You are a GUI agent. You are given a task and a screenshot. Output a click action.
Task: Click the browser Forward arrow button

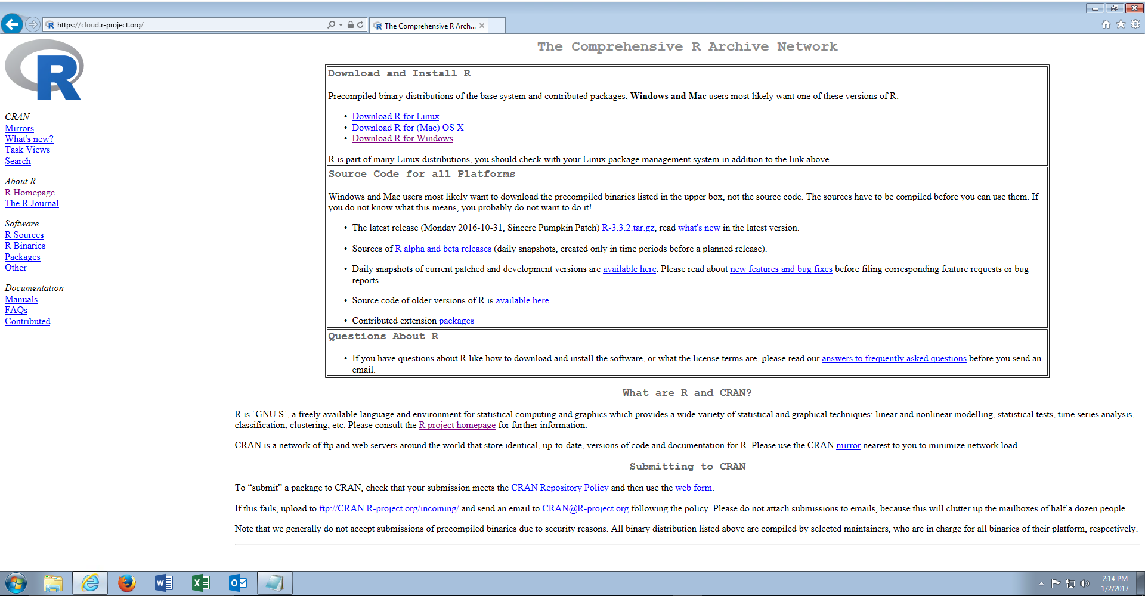click(x=33, y=24)
